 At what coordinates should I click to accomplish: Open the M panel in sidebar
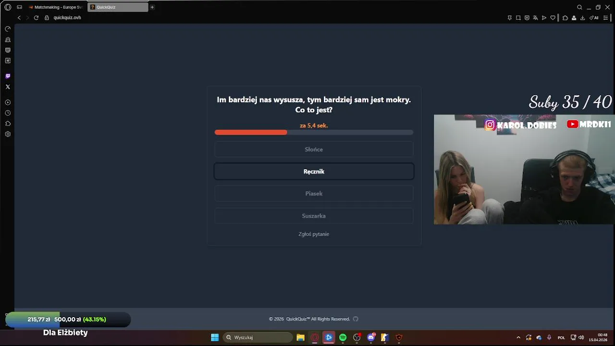click(8, 61)
